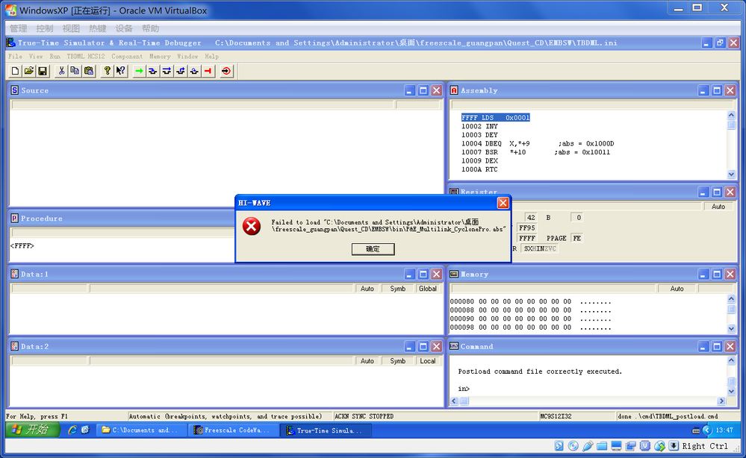Click the Copy toolbar icon
Viewport: 746px width, 458px height.
tap(75, 72)
